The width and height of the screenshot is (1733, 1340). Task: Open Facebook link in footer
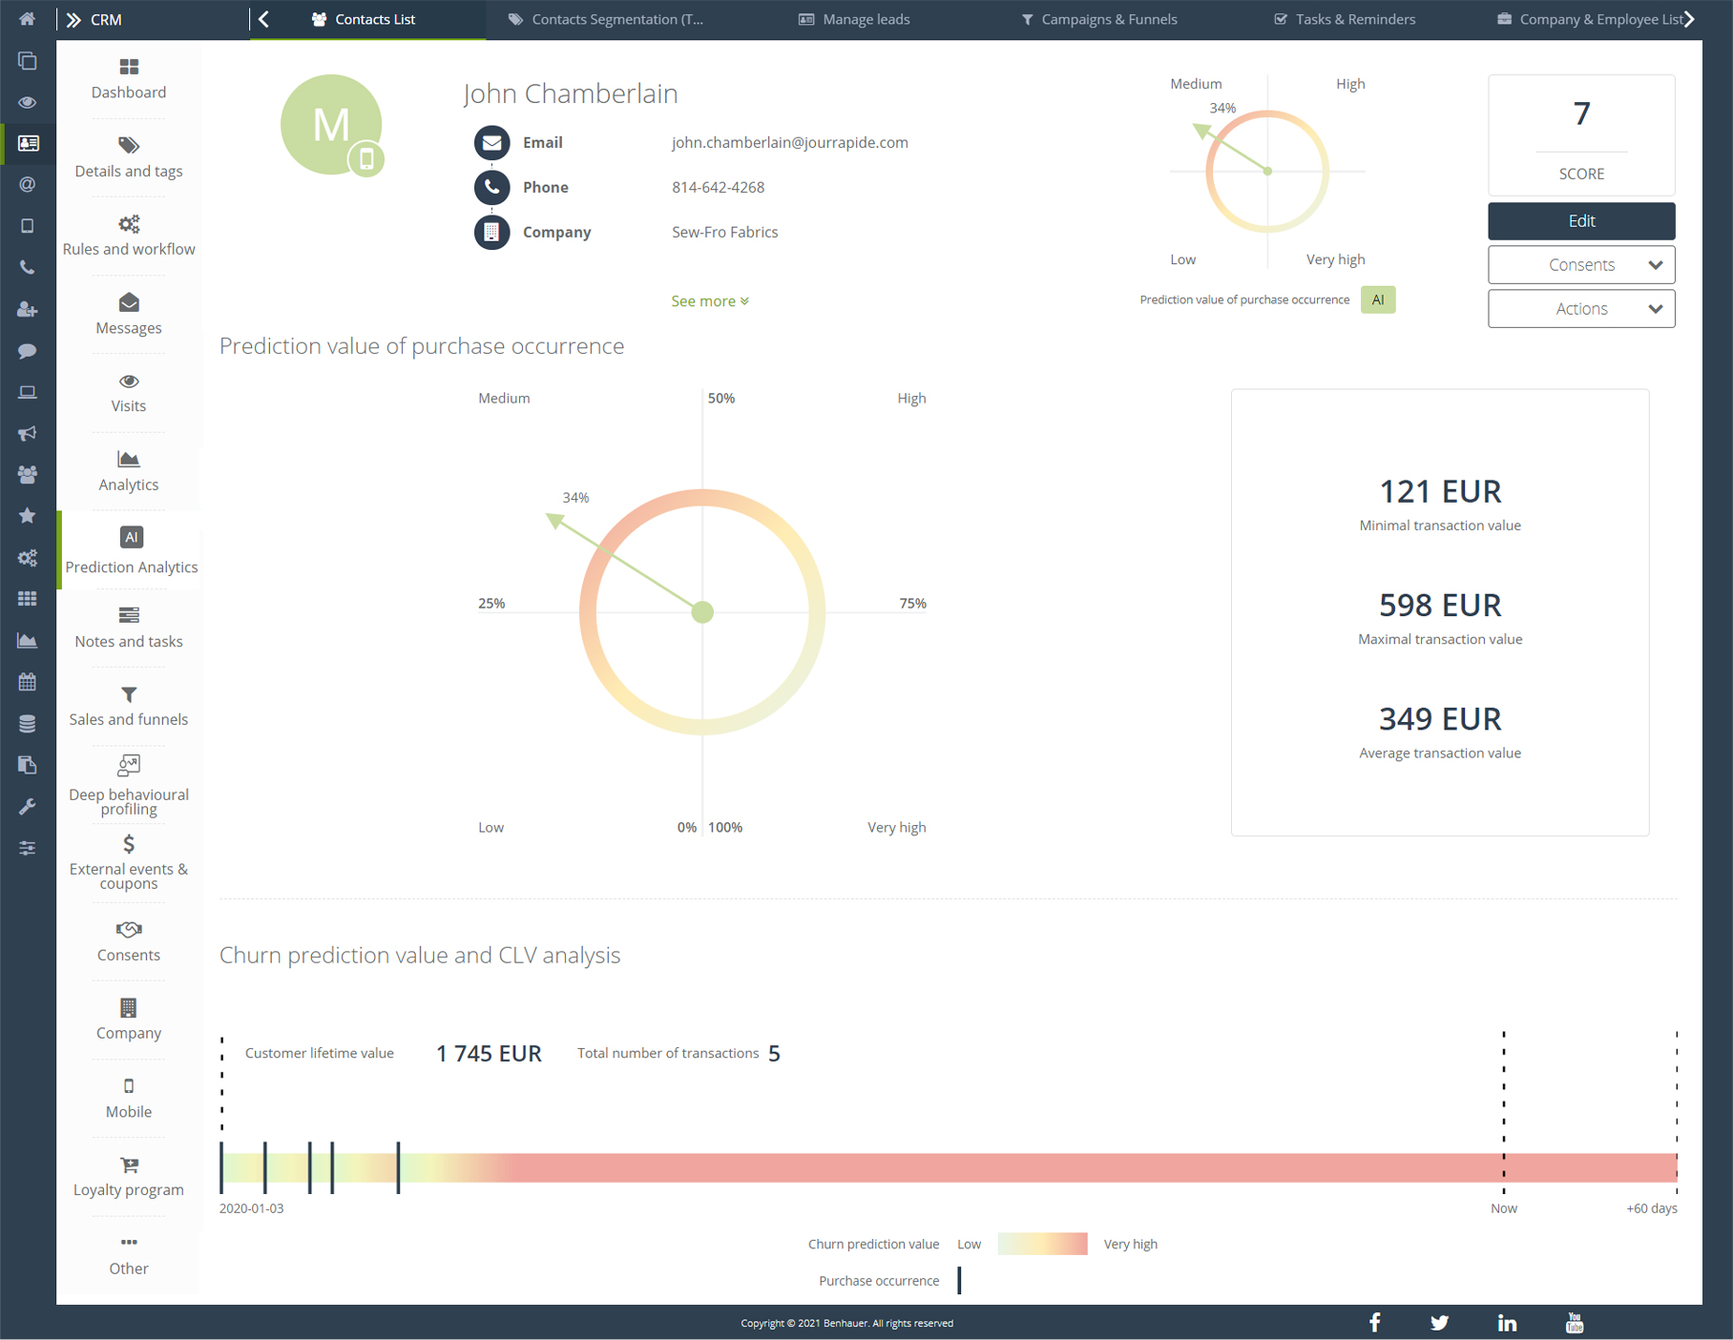[x=1374, y=1323]
